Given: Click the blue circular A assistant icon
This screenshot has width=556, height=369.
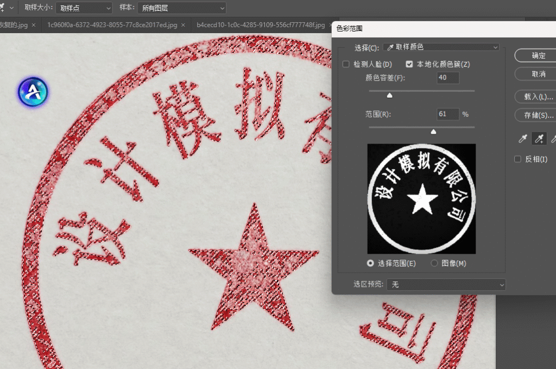Looking at the screenshot, I should pos(33,92).
